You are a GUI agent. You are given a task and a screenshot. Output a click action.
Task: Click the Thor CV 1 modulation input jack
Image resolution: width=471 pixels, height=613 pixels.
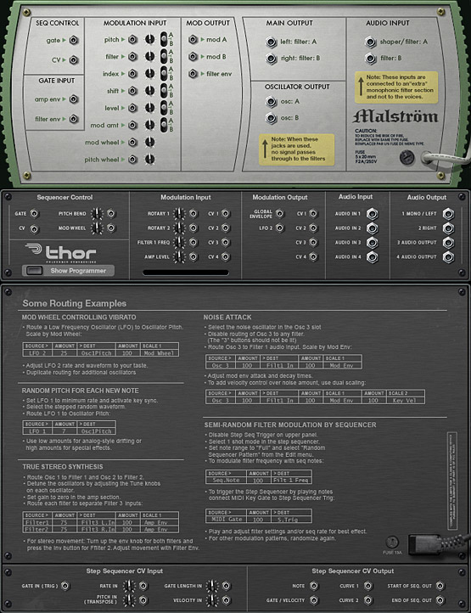click(226, 213)
